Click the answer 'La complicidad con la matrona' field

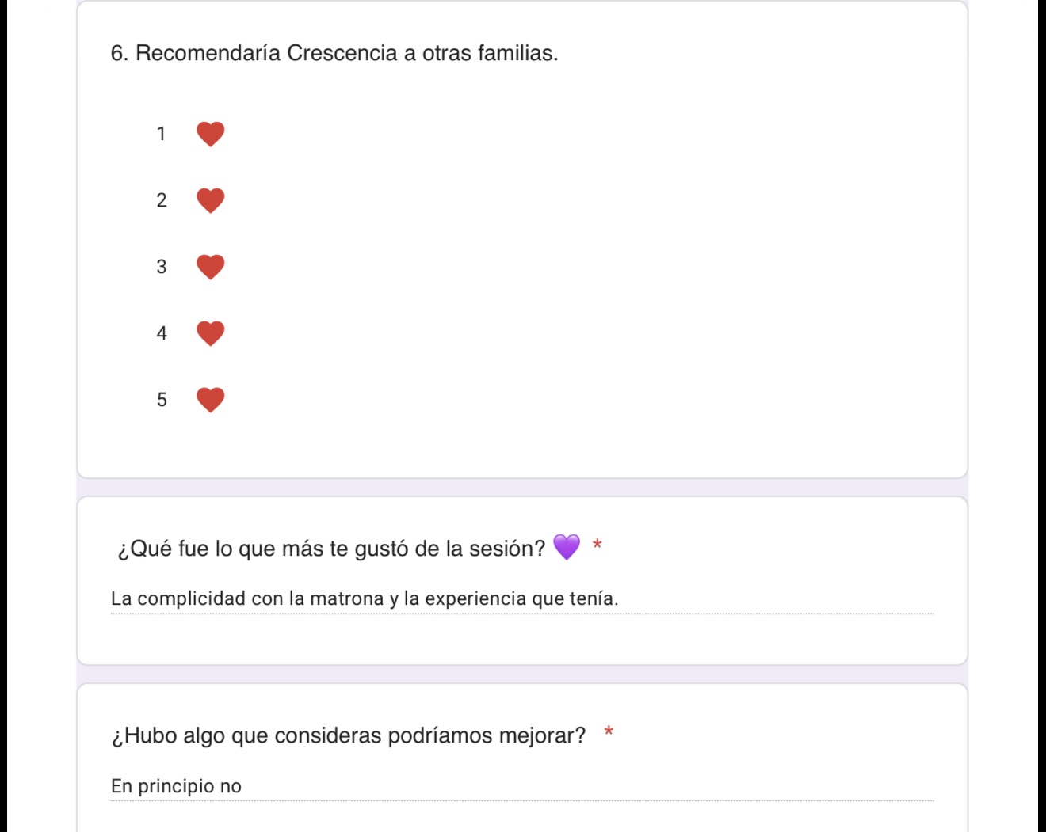522,598
